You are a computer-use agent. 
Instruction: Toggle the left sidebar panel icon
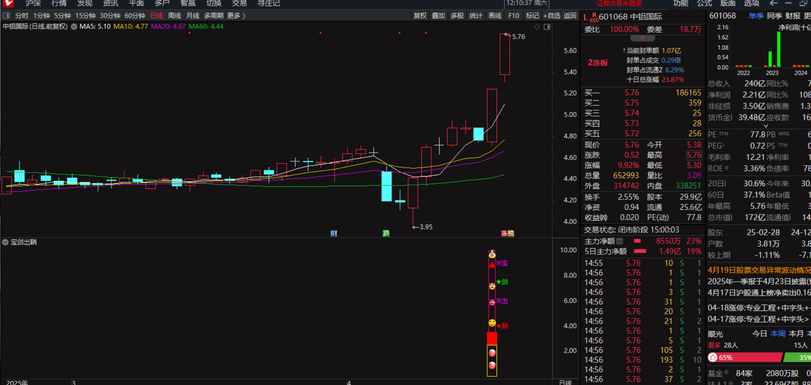[6, 15]
